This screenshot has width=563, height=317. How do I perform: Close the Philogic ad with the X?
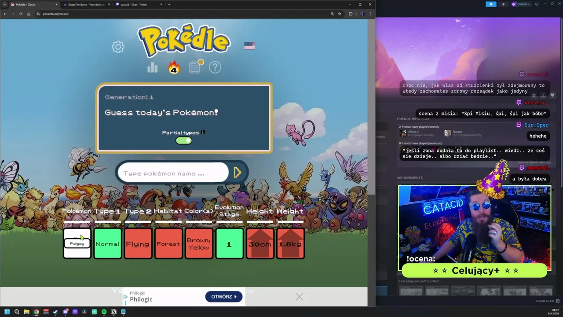[300, 297]
